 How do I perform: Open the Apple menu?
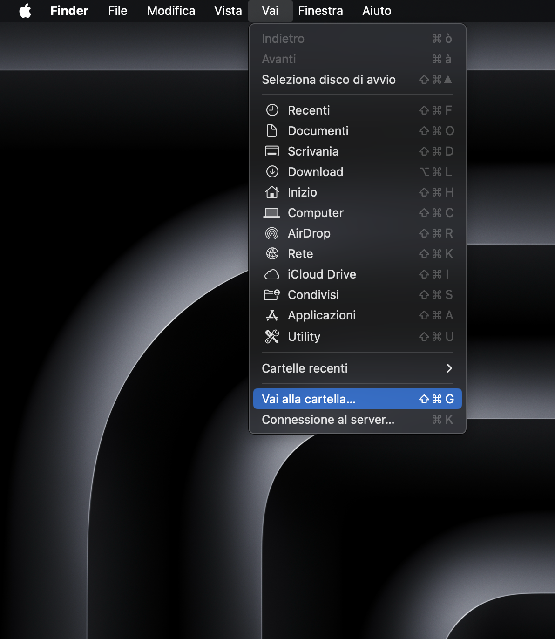pos(25,11)
